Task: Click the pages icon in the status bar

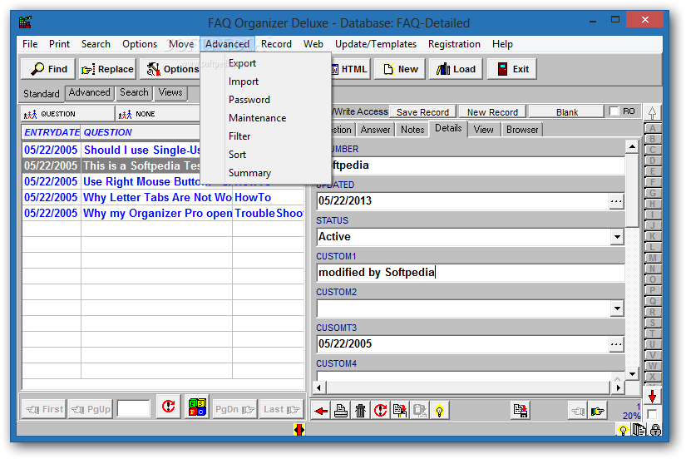Action: point(639,430)
